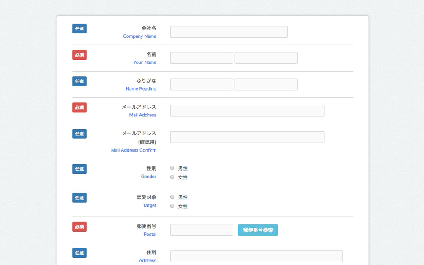Click the Company Name input field
This screenshot has height=265, width=424.
[229, 32]
